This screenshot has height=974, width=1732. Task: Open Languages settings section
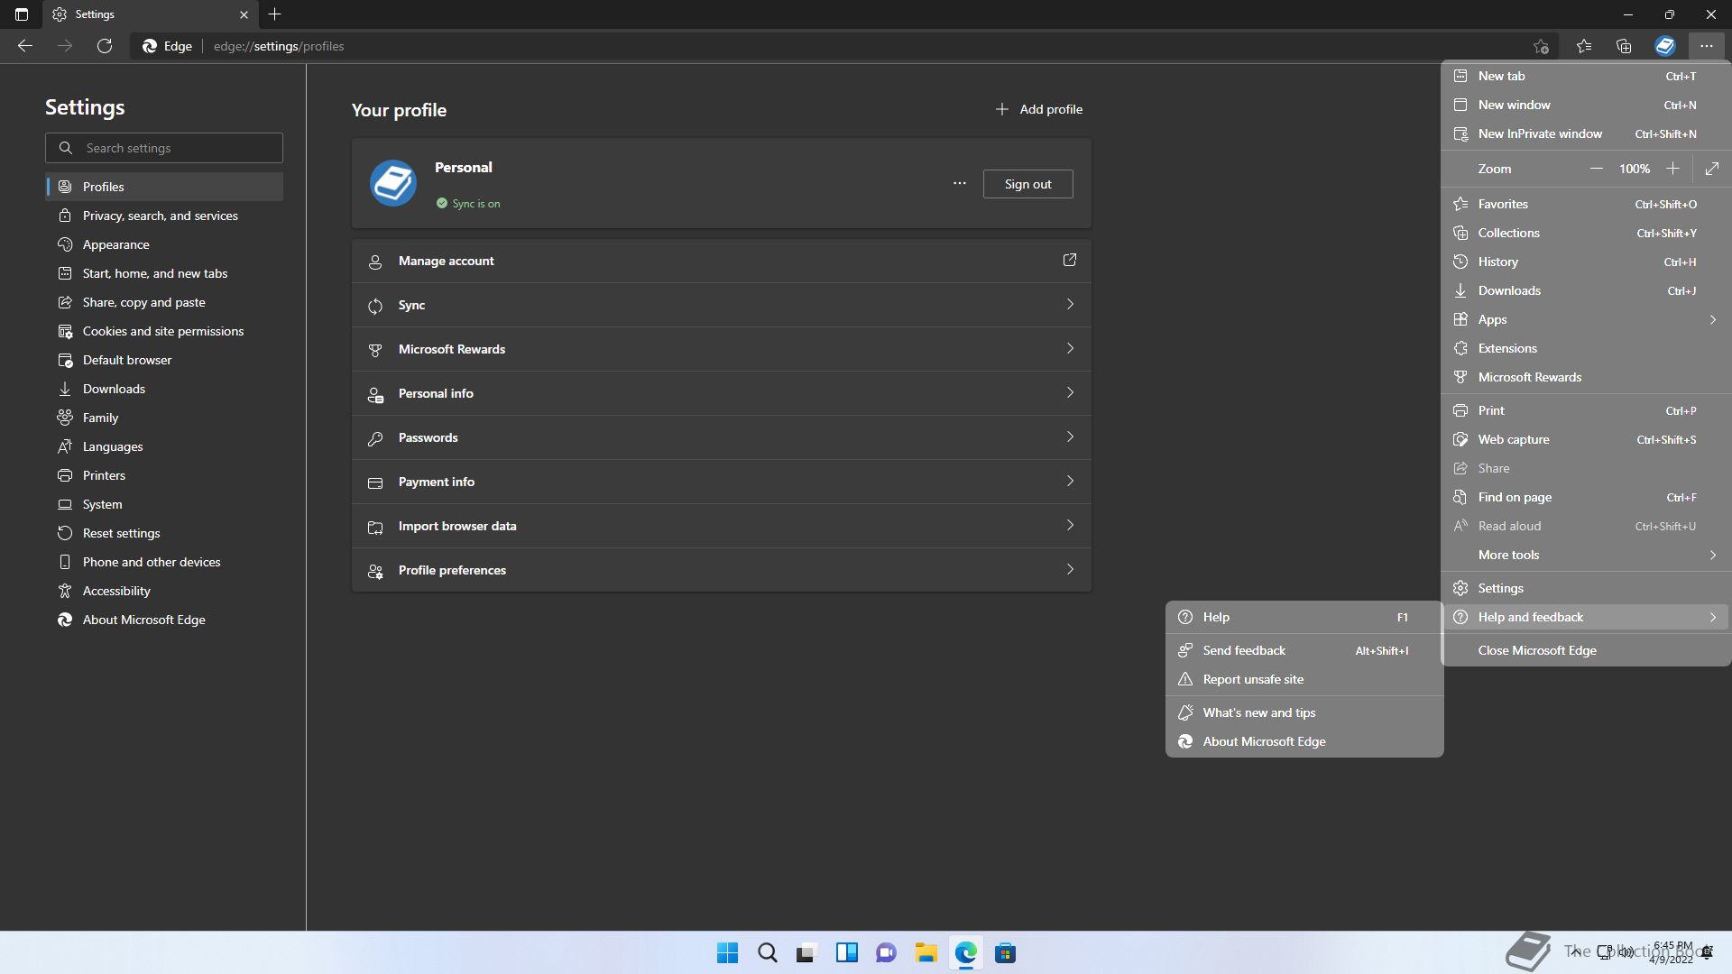(164, 446)
